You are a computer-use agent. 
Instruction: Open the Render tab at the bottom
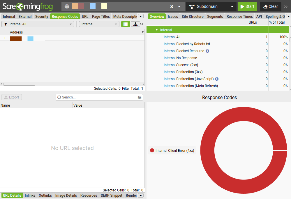click(x=131, y=196)
